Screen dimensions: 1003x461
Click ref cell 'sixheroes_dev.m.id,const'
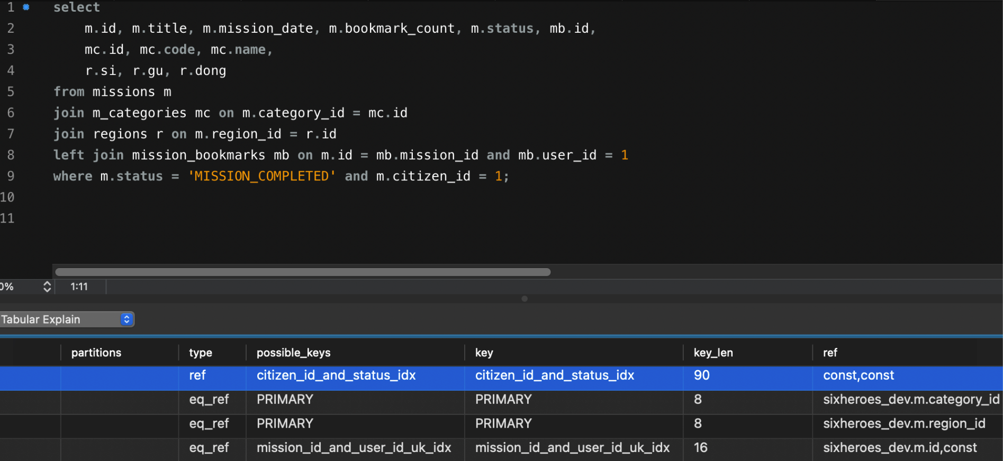point(900,448)
